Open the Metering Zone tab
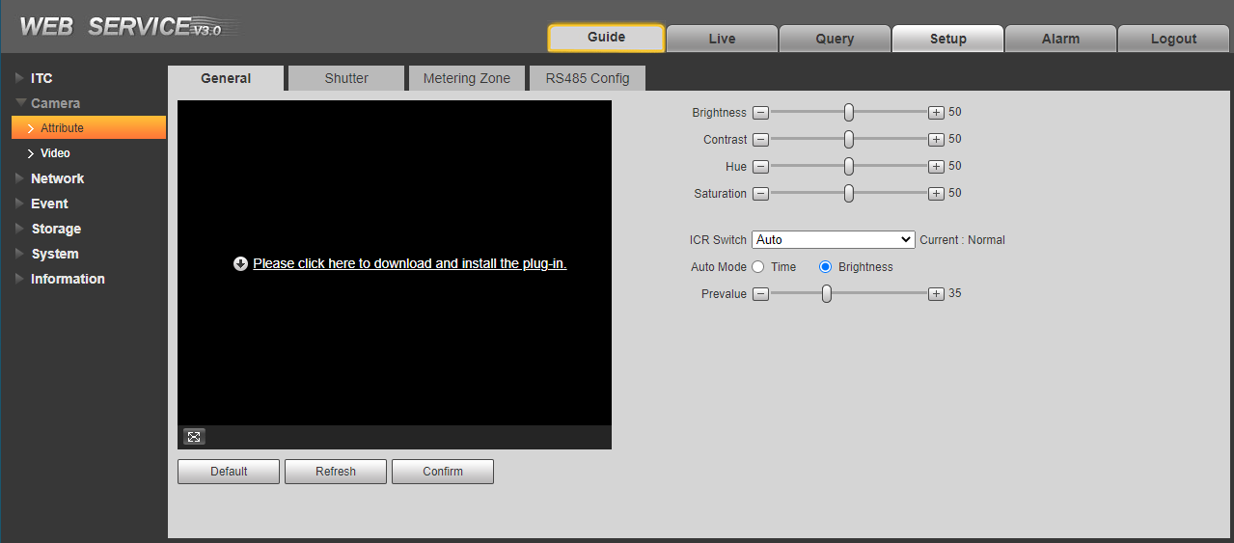Image resolution: width=1234 pixels, height=543 pixels. [x=467, y=78]
